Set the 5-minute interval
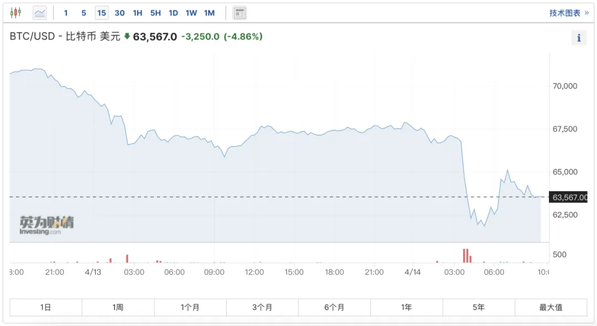The width and height of the screenshot is (597, 326). point(84,13)
